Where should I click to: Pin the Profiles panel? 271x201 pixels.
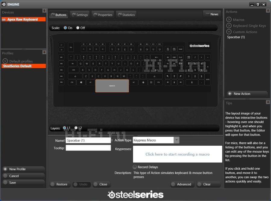coord(44,52)
